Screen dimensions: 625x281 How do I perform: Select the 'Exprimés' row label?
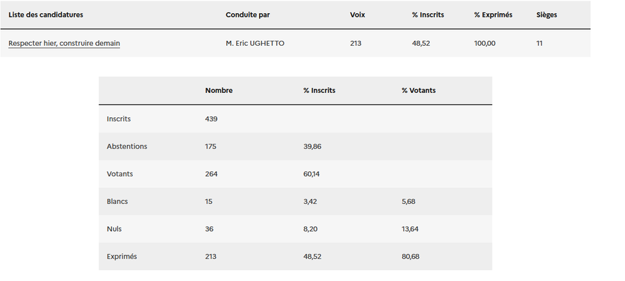(x=122, y=257)
